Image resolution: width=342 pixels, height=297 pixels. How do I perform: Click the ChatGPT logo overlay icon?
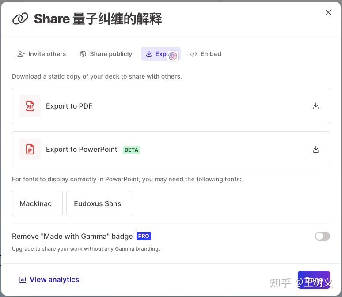pos(173,56)
